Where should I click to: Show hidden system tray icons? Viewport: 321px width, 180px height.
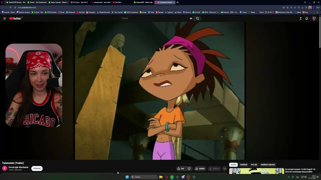click(289, 177)
